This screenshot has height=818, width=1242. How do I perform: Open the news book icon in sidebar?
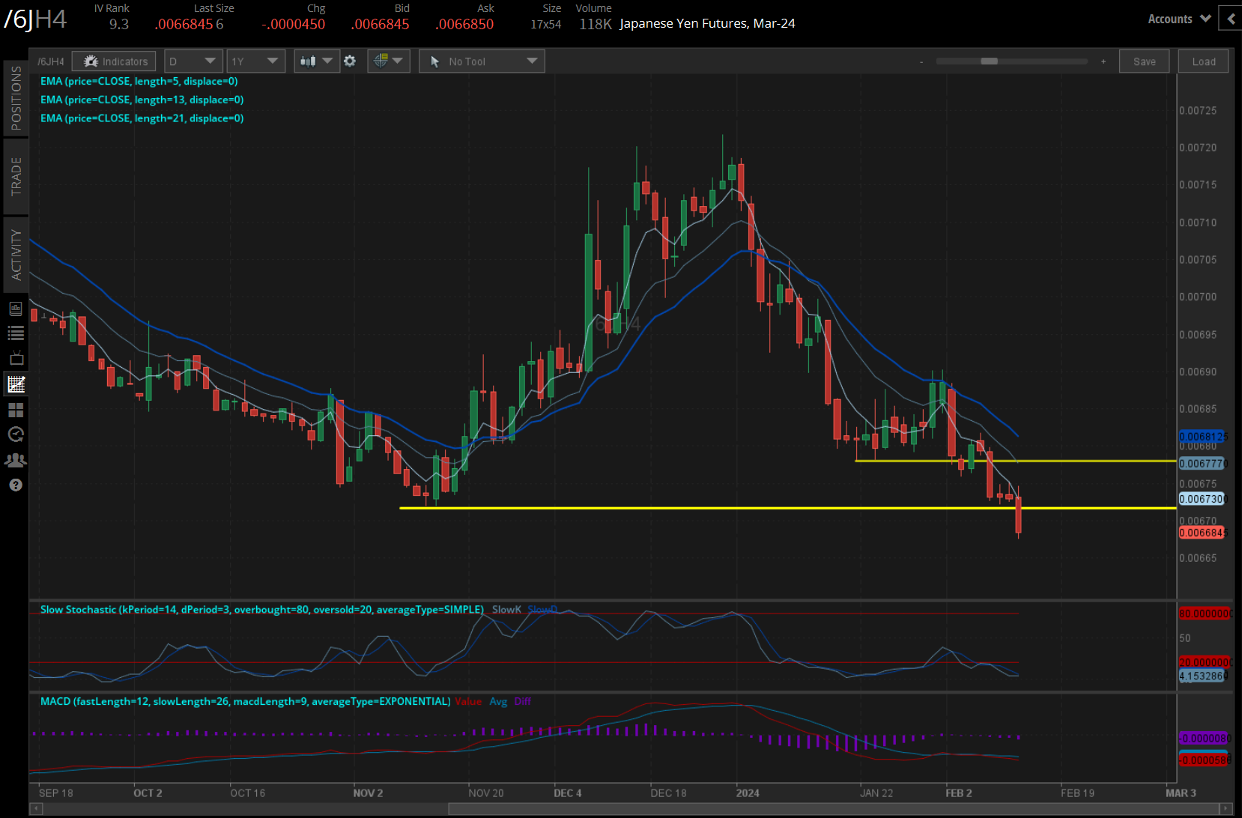(16, 309)
